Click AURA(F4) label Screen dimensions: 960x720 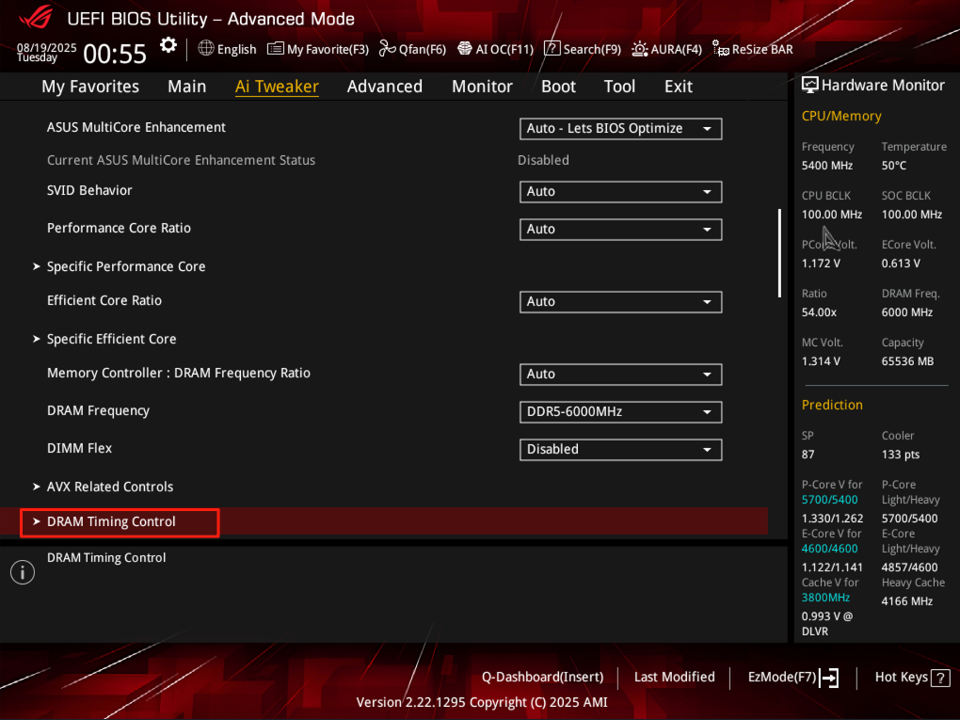click(x=676, y=49)
